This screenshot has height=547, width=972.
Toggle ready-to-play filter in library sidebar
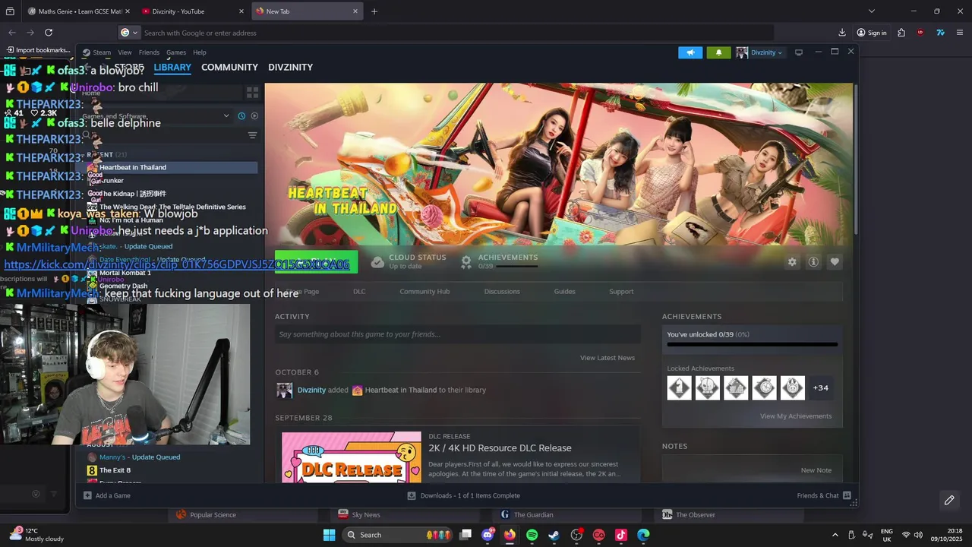coord(254,116)
